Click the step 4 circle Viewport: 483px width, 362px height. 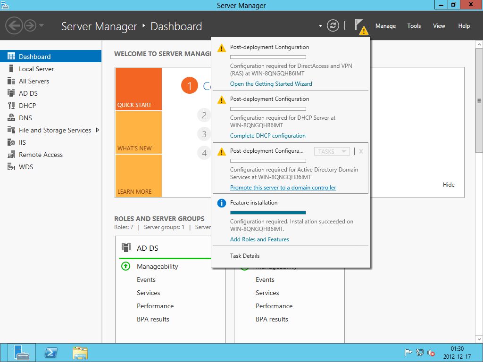(x=204, y=153)
